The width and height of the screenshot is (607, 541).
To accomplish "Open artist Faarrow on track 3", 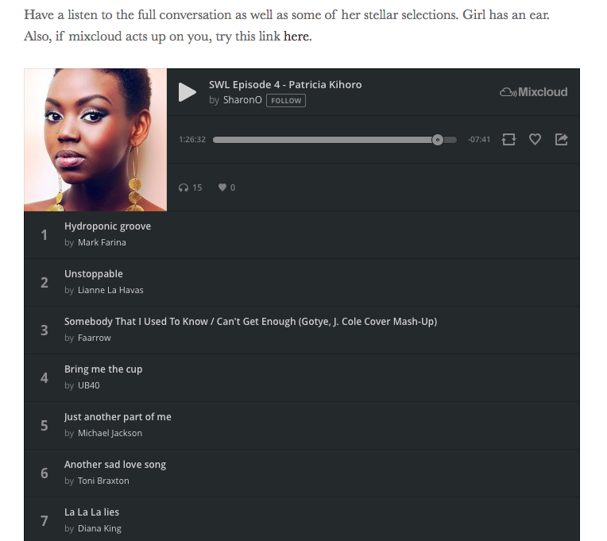I will (94, 338).
